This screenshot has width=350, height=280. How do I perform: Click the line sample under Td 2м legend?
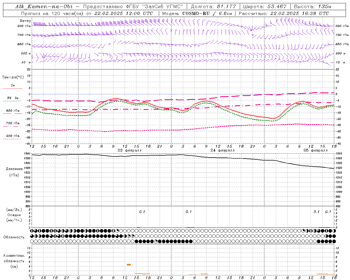(x=12, y=101)
